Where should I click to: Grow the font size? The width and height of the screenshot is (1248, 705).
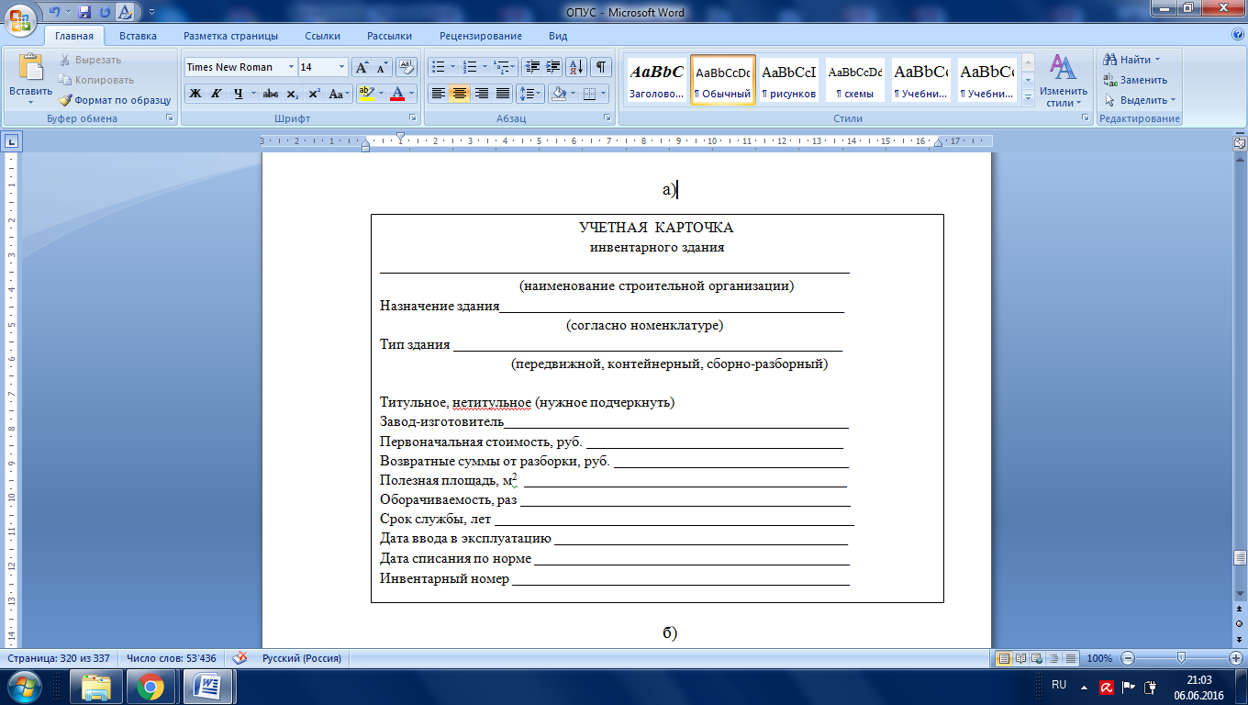pyautogui.click(x=362, y=67)
